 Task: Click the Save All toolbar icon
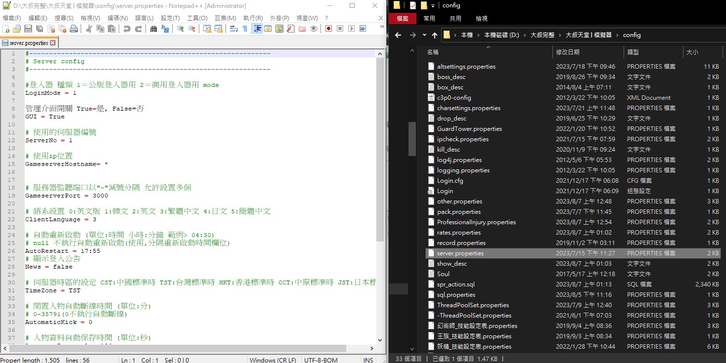[40, 29]
